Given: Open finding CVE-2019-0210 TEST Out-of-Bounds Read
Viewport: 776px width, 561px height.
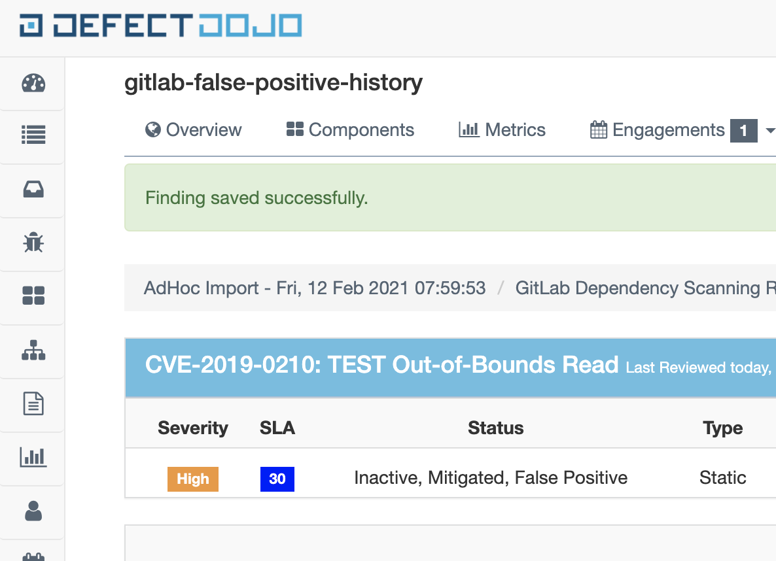Looking at the screenshot, I should (381, 365).
